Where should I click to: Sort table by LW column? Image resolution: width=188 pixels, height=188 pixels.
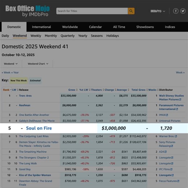pos(16,90)
